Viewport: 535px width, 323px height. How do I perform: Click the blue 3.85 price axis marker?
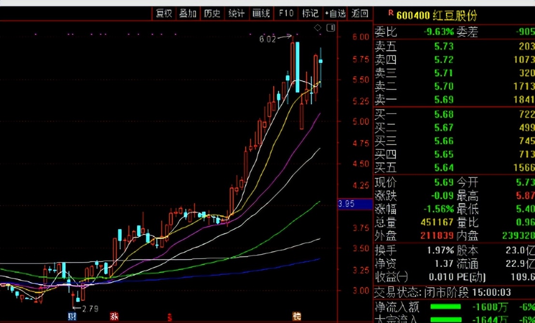click(346, 204)
